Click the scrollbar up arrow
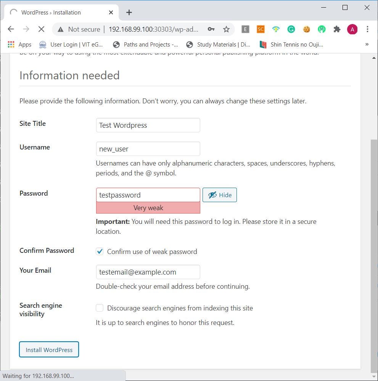The height and width of the screenshot is (381, 378). click(374, 58)
